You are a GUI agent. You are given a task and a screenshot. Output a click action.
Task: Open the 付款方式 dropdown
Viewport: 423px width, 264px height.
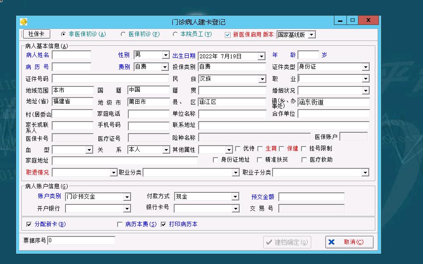pyautogui.click(x=235, y=197)
